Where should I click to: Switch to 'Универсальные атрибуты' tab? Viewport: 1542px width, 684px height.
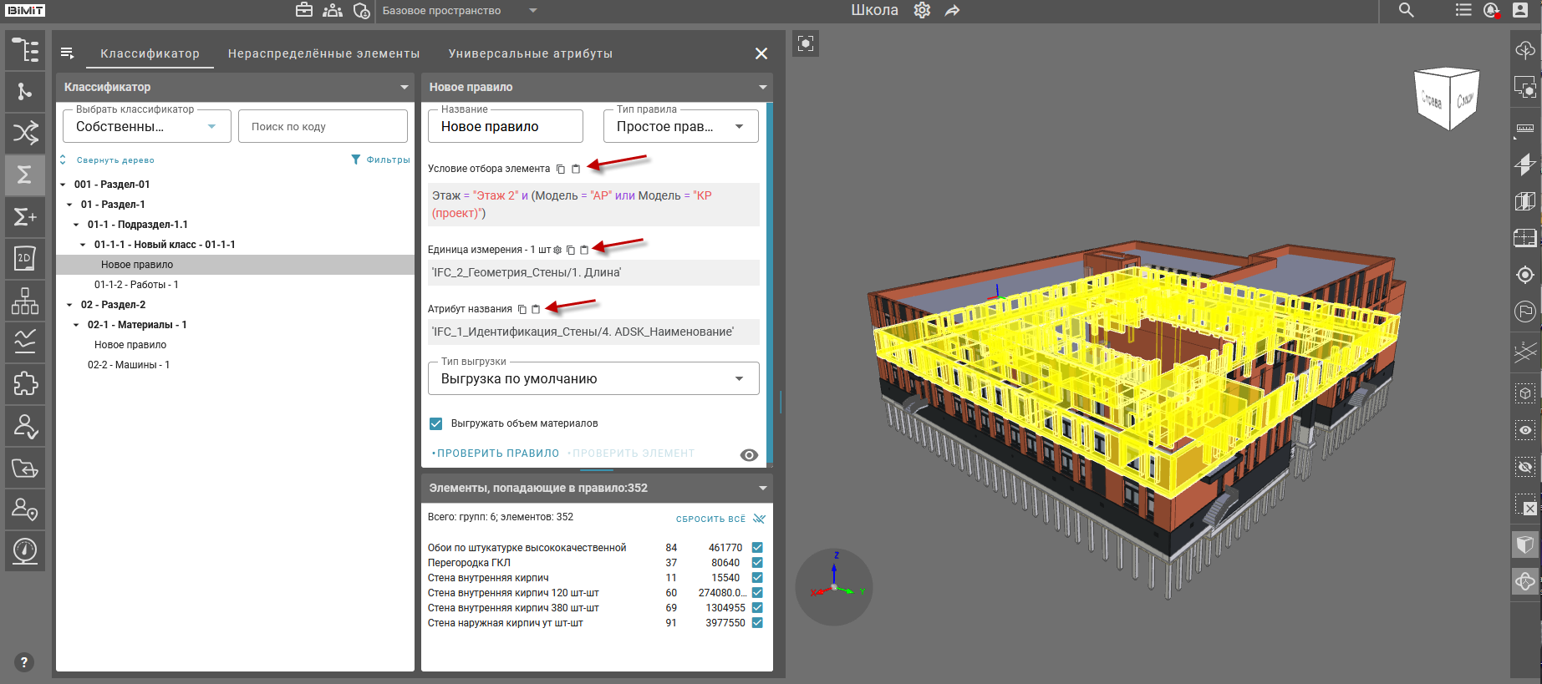(x=530, y=53)
